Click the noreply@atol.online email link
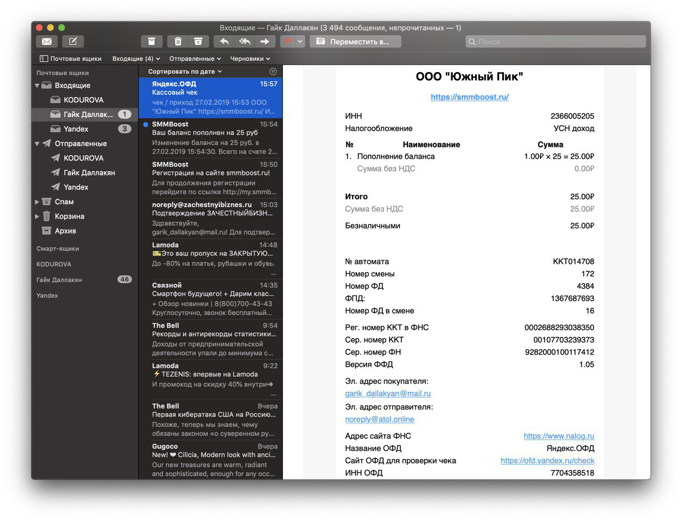 (x=379, y=419)
